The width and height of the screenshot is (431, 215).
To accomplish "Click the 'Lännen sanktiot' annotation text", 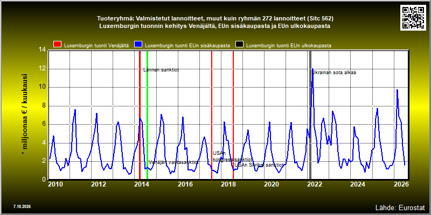I will click(x=161, y=70).
